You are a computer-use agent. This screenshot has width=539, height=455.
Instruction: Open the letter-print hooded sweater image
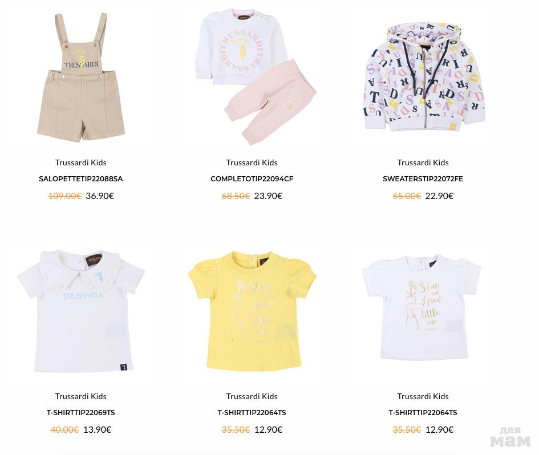[x=425, y=78]
